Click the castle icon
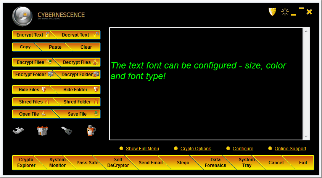 pyautogui.click(x=42, y=131)
